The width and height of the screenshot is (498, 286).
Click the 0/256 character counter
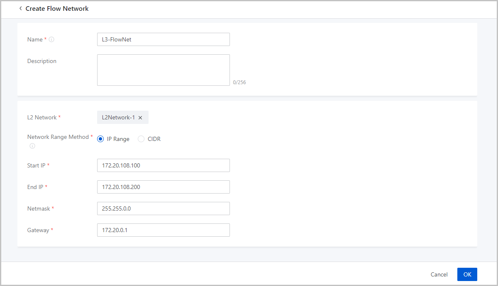[239, 82]
